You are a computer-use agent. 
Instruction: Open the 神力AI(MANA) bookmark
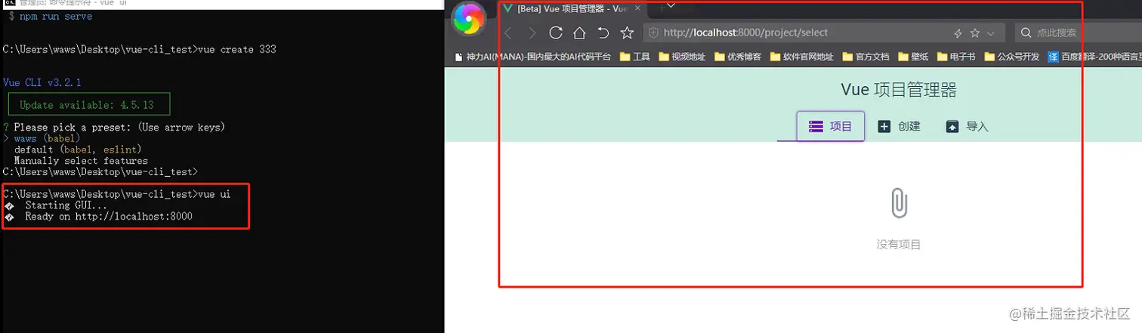532,57
